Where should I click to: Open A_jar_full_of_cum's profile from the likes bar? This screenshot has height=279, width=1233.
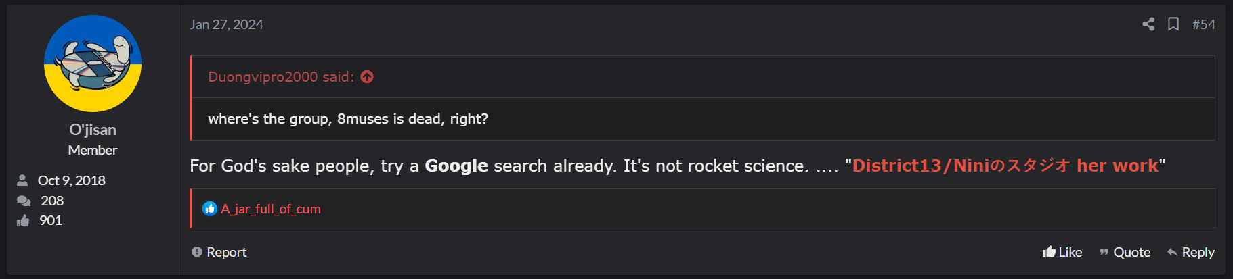click(x=271, y=209)
